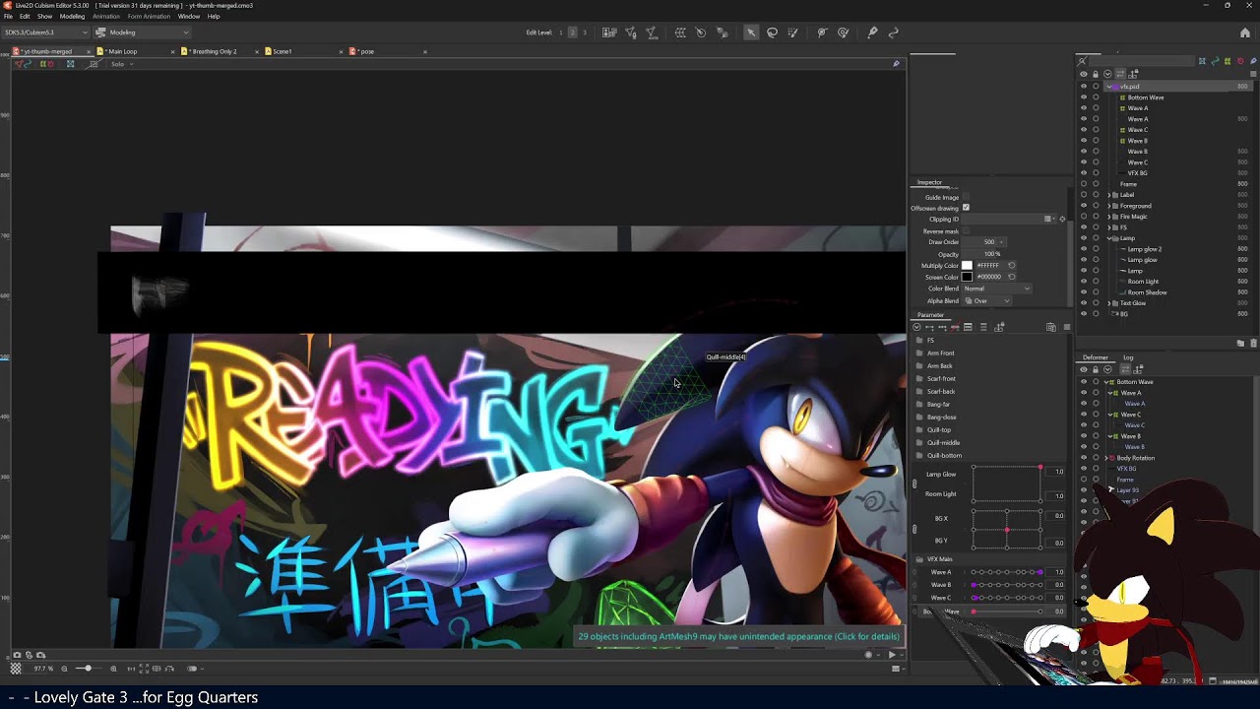Click the parameter list view icon
Image resolution: width=1260 pixels, height=709 pixels.
point(983,327)
